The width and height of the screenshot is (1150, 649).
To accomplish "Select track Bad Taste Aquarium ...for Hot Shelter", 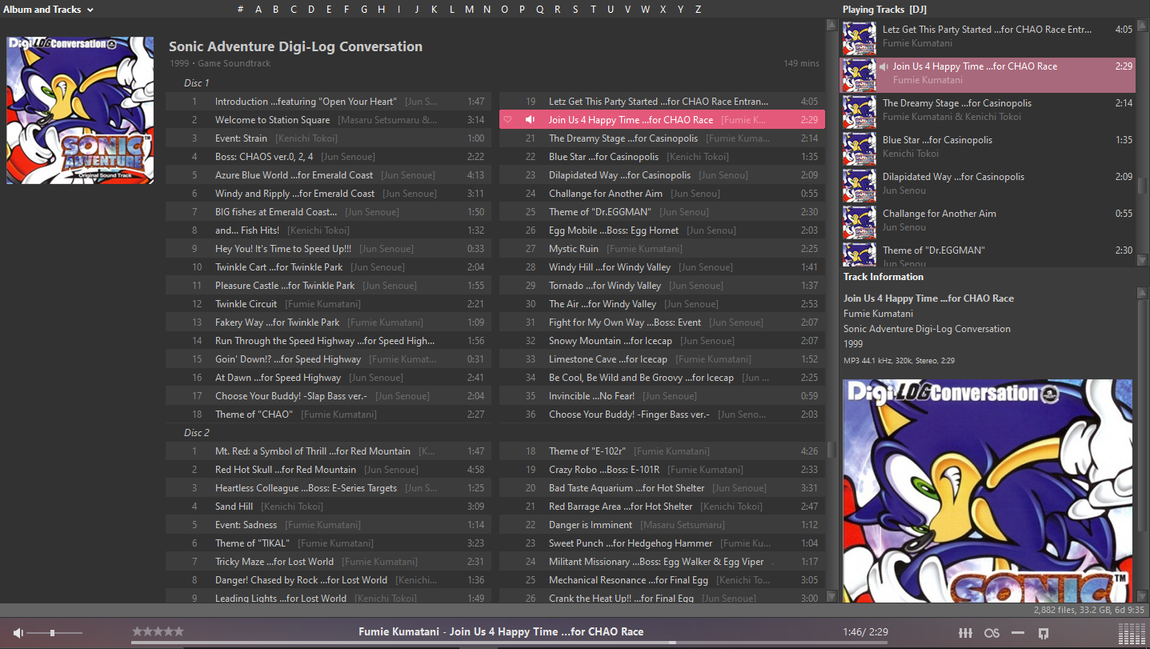I will 662,488.
